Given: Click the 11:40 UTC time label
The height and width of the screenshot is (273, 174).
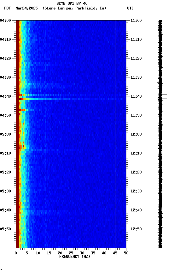Looking at the screenshot, I should (x=136, y=96).
